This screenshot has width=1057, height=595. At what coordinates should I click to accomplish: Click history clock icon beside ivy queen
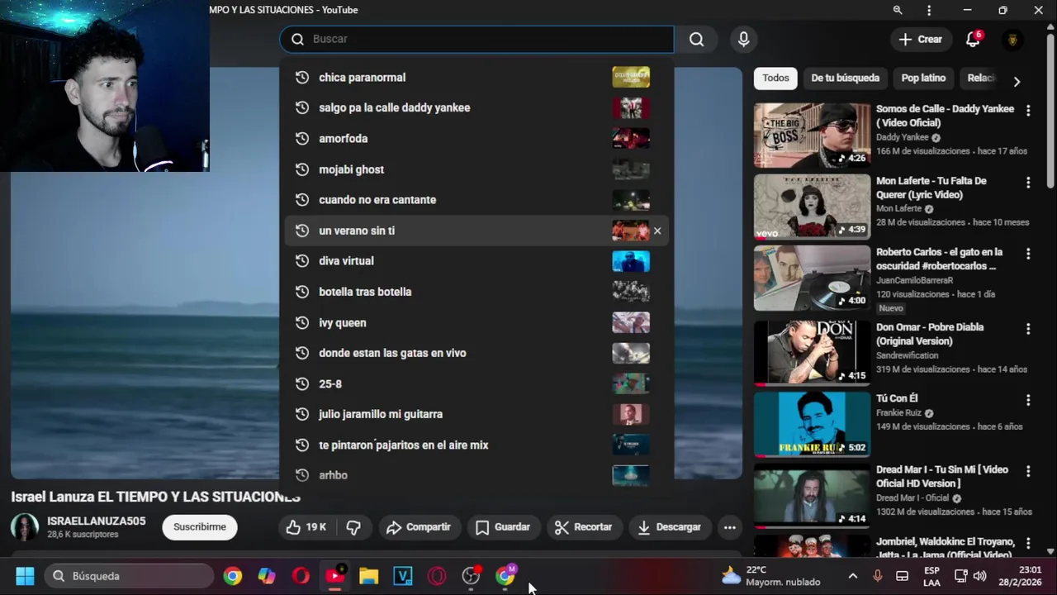coord(302,322)
